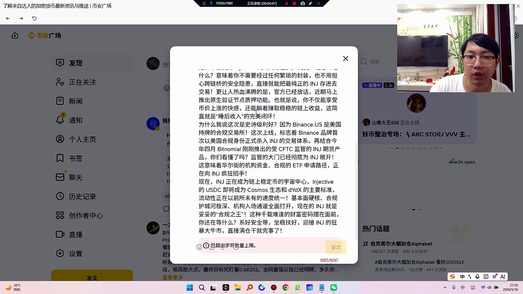This screenshot has height=294, width=523.
Task: Open Chrome from taskbar
Action: tap(286, 287)
